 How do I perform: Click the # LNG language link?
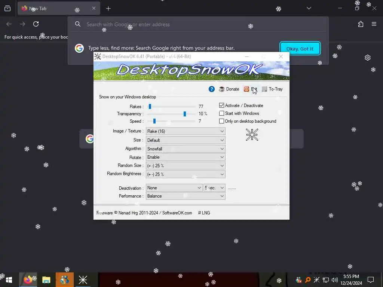click(204, 213)
